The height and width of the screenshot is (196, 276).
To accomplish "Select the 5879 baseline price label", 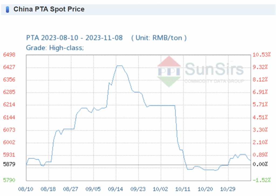I will tap(9, 164).
